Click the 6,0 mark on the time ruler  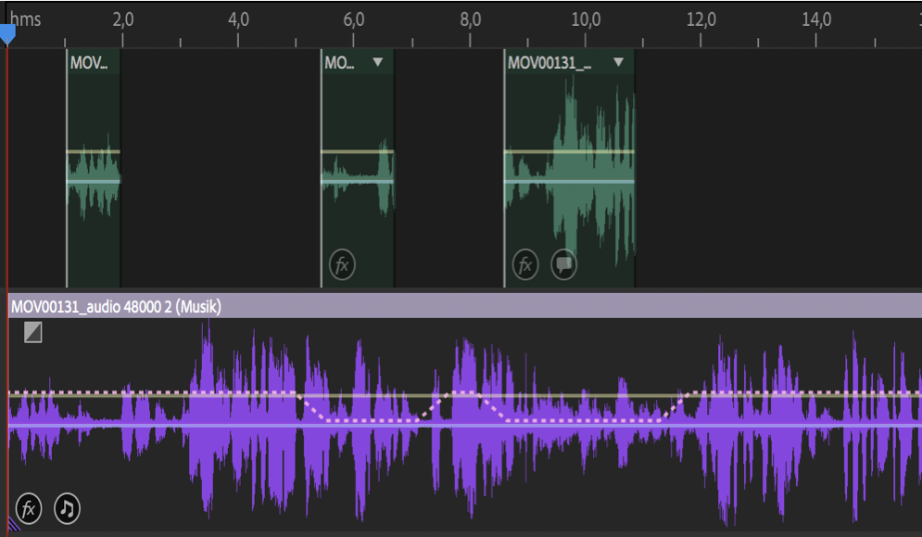pyautogui.click(x=353, y=19)
